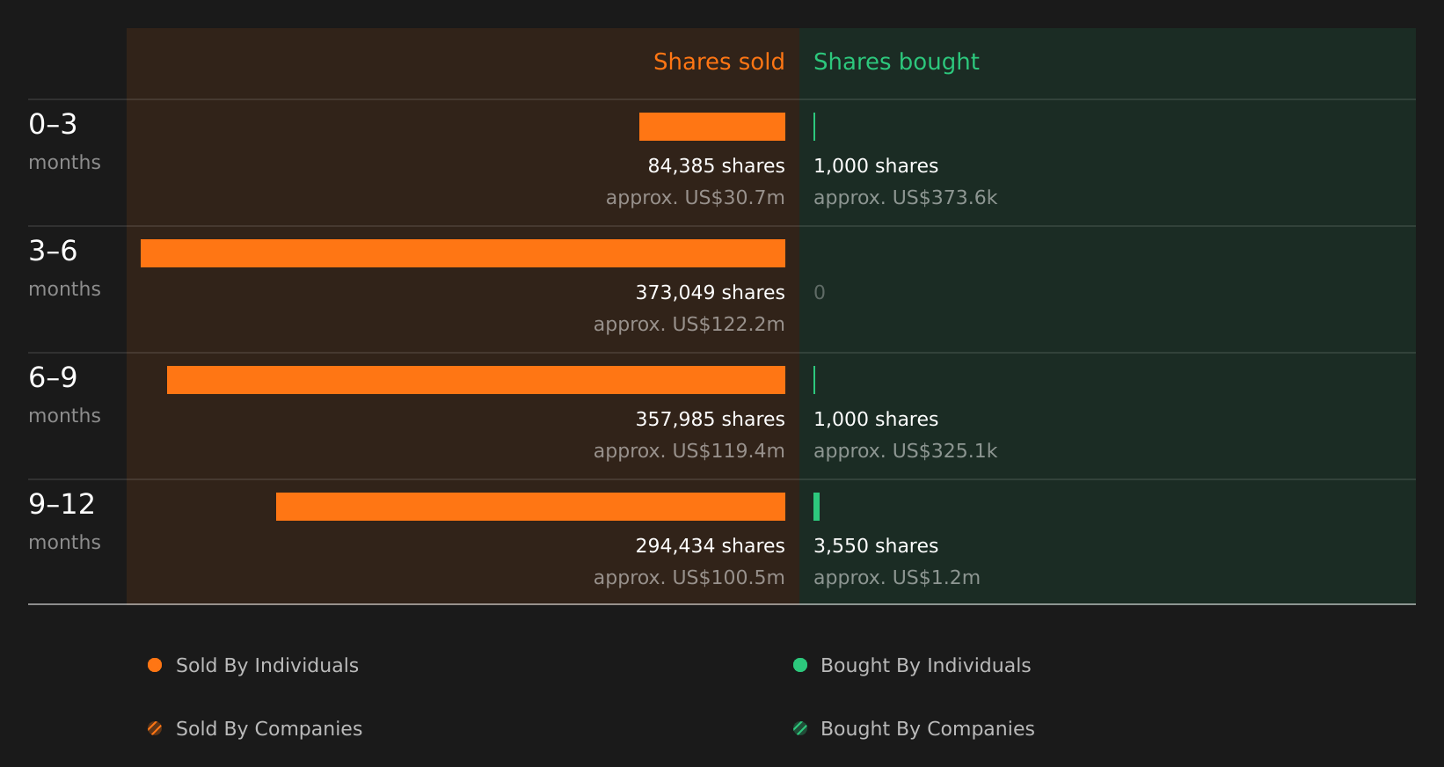The height and width of the screenshot is (767, 1444).
Task: Click the 294,434 shares value
Action: 711,546
